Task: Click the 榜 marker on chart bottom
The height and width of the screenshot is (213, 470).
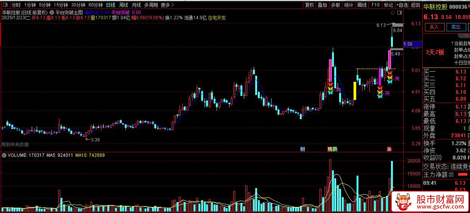Action: [330, 149]
